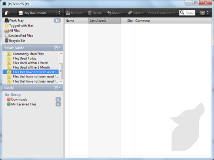
Task: Click the smart folder list scroll-down arrow
Action: coord(61,82)
